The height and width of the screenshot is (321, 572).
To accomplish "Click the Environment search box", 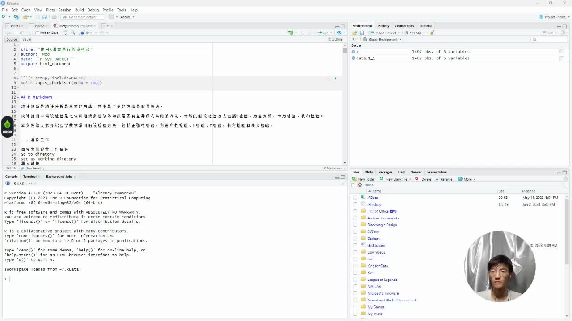I will 548,39.
